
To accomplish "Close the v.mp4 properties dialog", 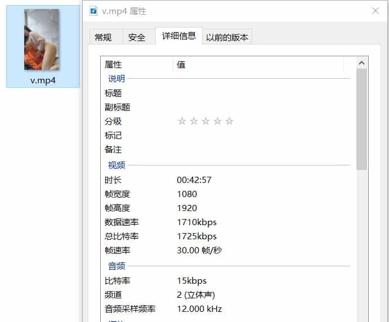I will (375, 11).
